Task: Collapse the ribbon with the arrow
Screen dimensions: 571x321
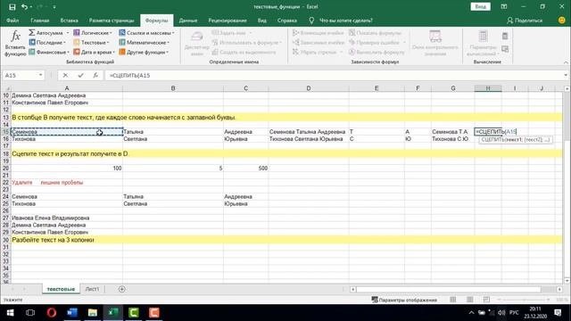Action: tap(566, 62)
